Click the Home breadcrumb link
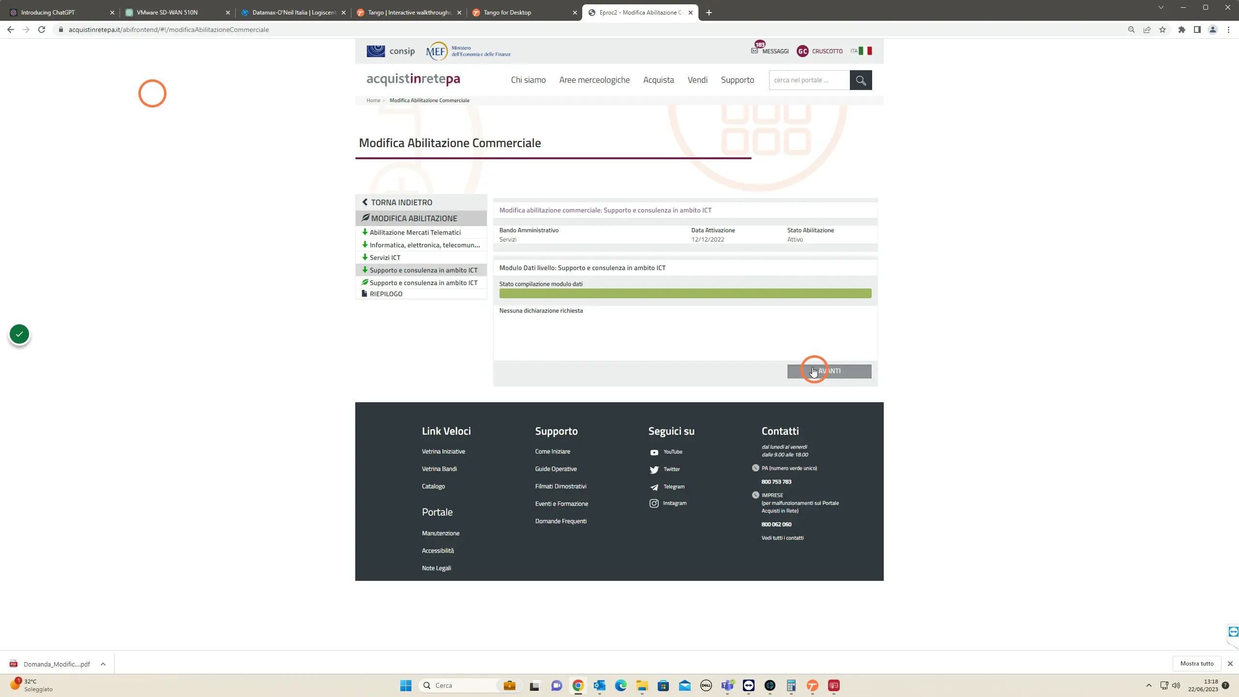This screenshot has height=697, width=1239. [x=373, y=100]
